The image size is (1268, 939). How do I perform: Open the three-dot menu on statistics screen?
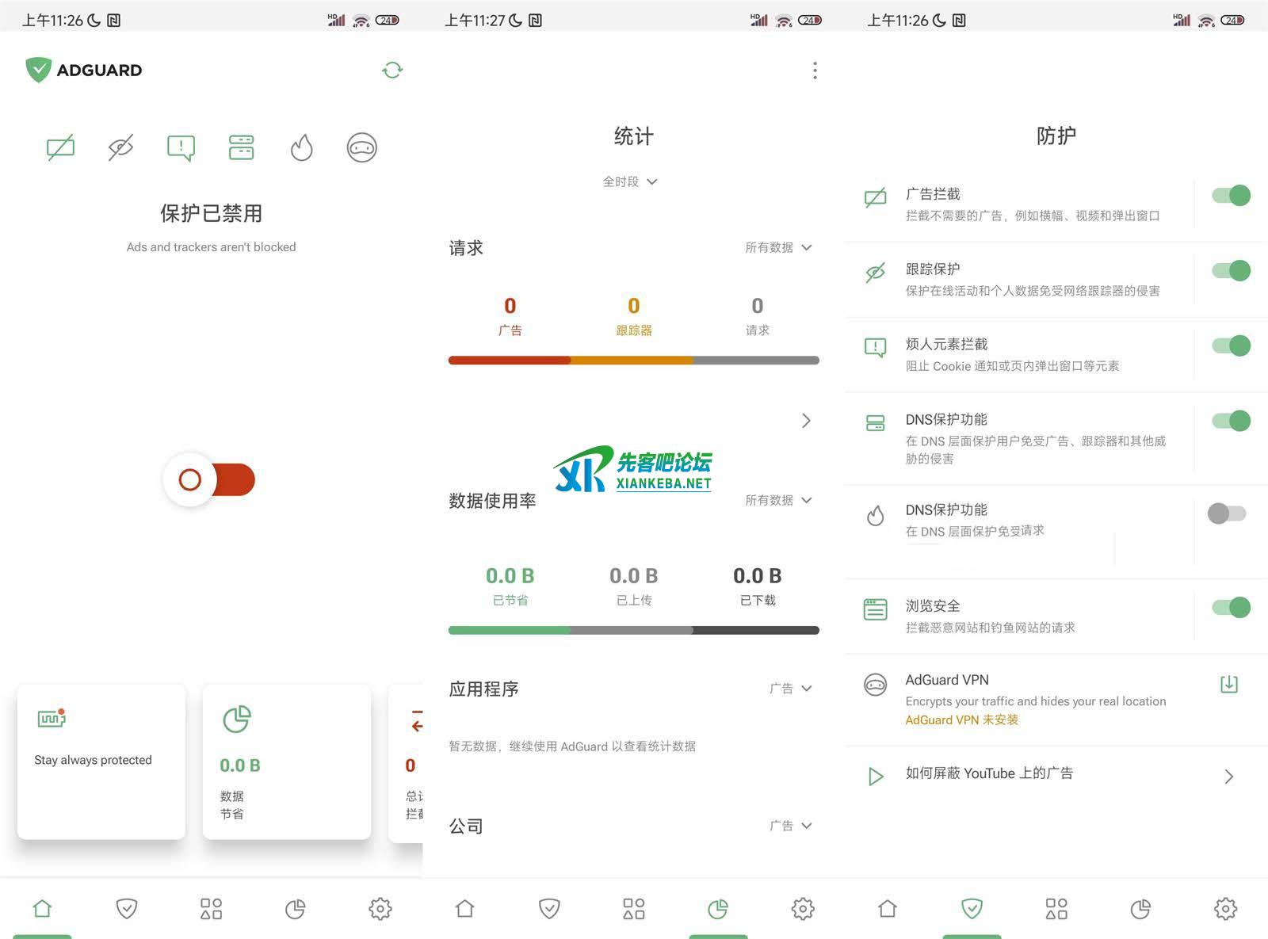click(x=815, y=71)
